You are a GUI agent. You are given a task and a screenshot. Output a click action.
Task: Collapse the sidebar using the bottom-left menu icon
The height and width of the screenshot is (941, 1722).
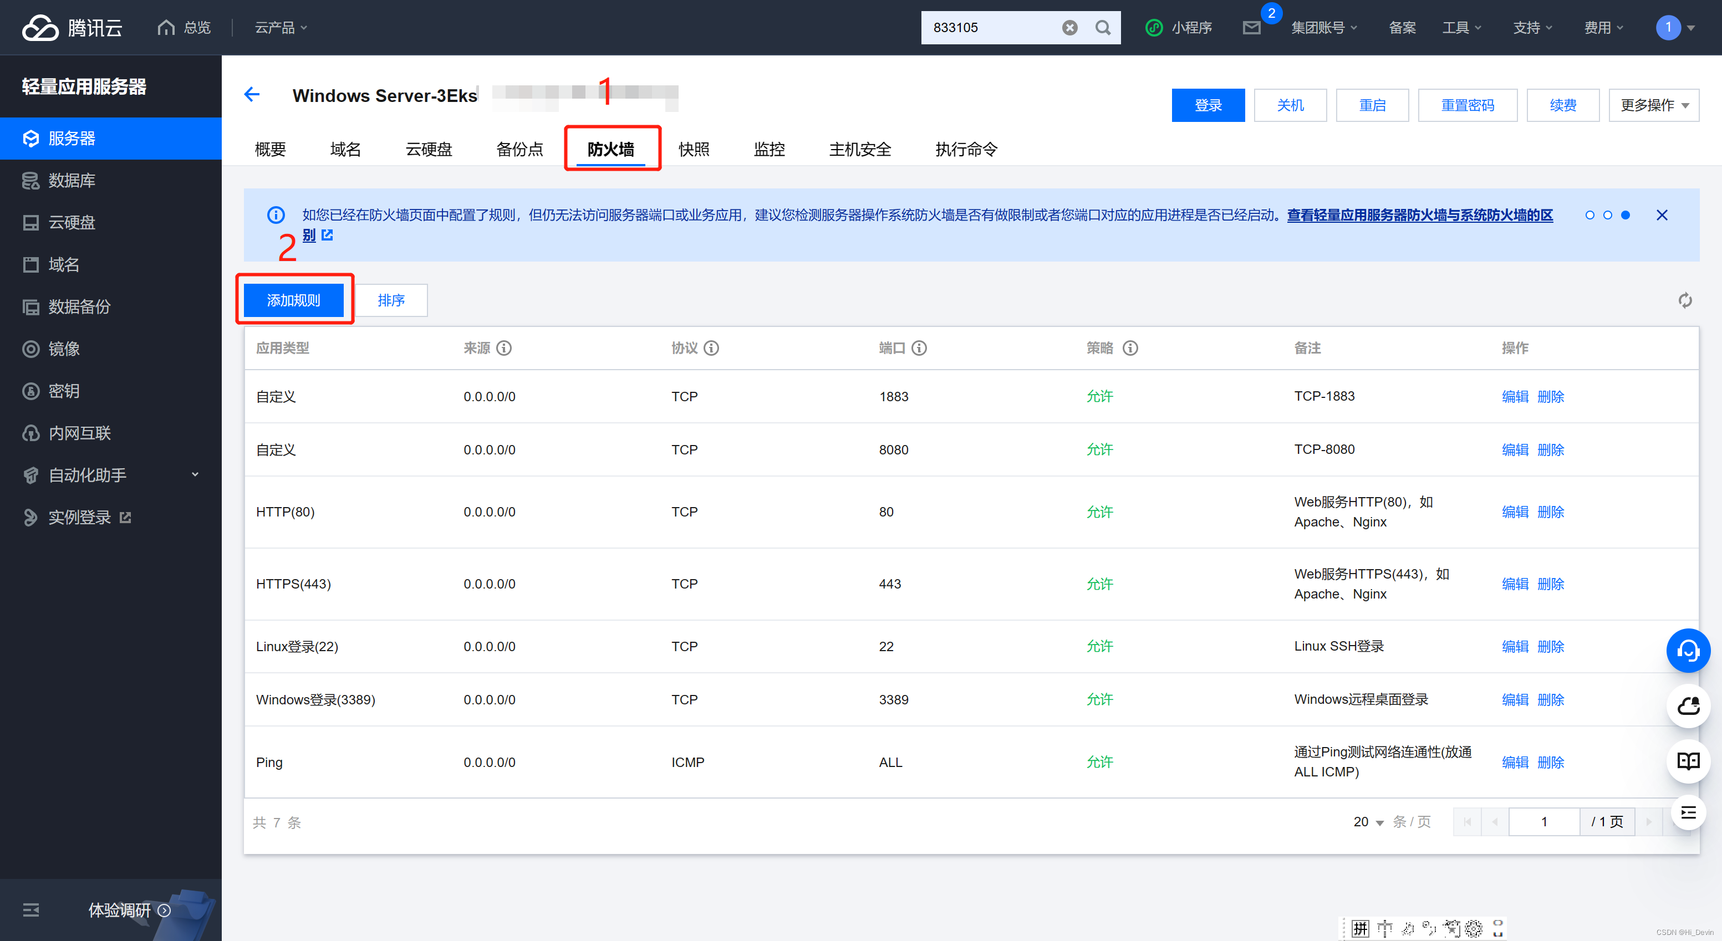pos(30,909)
